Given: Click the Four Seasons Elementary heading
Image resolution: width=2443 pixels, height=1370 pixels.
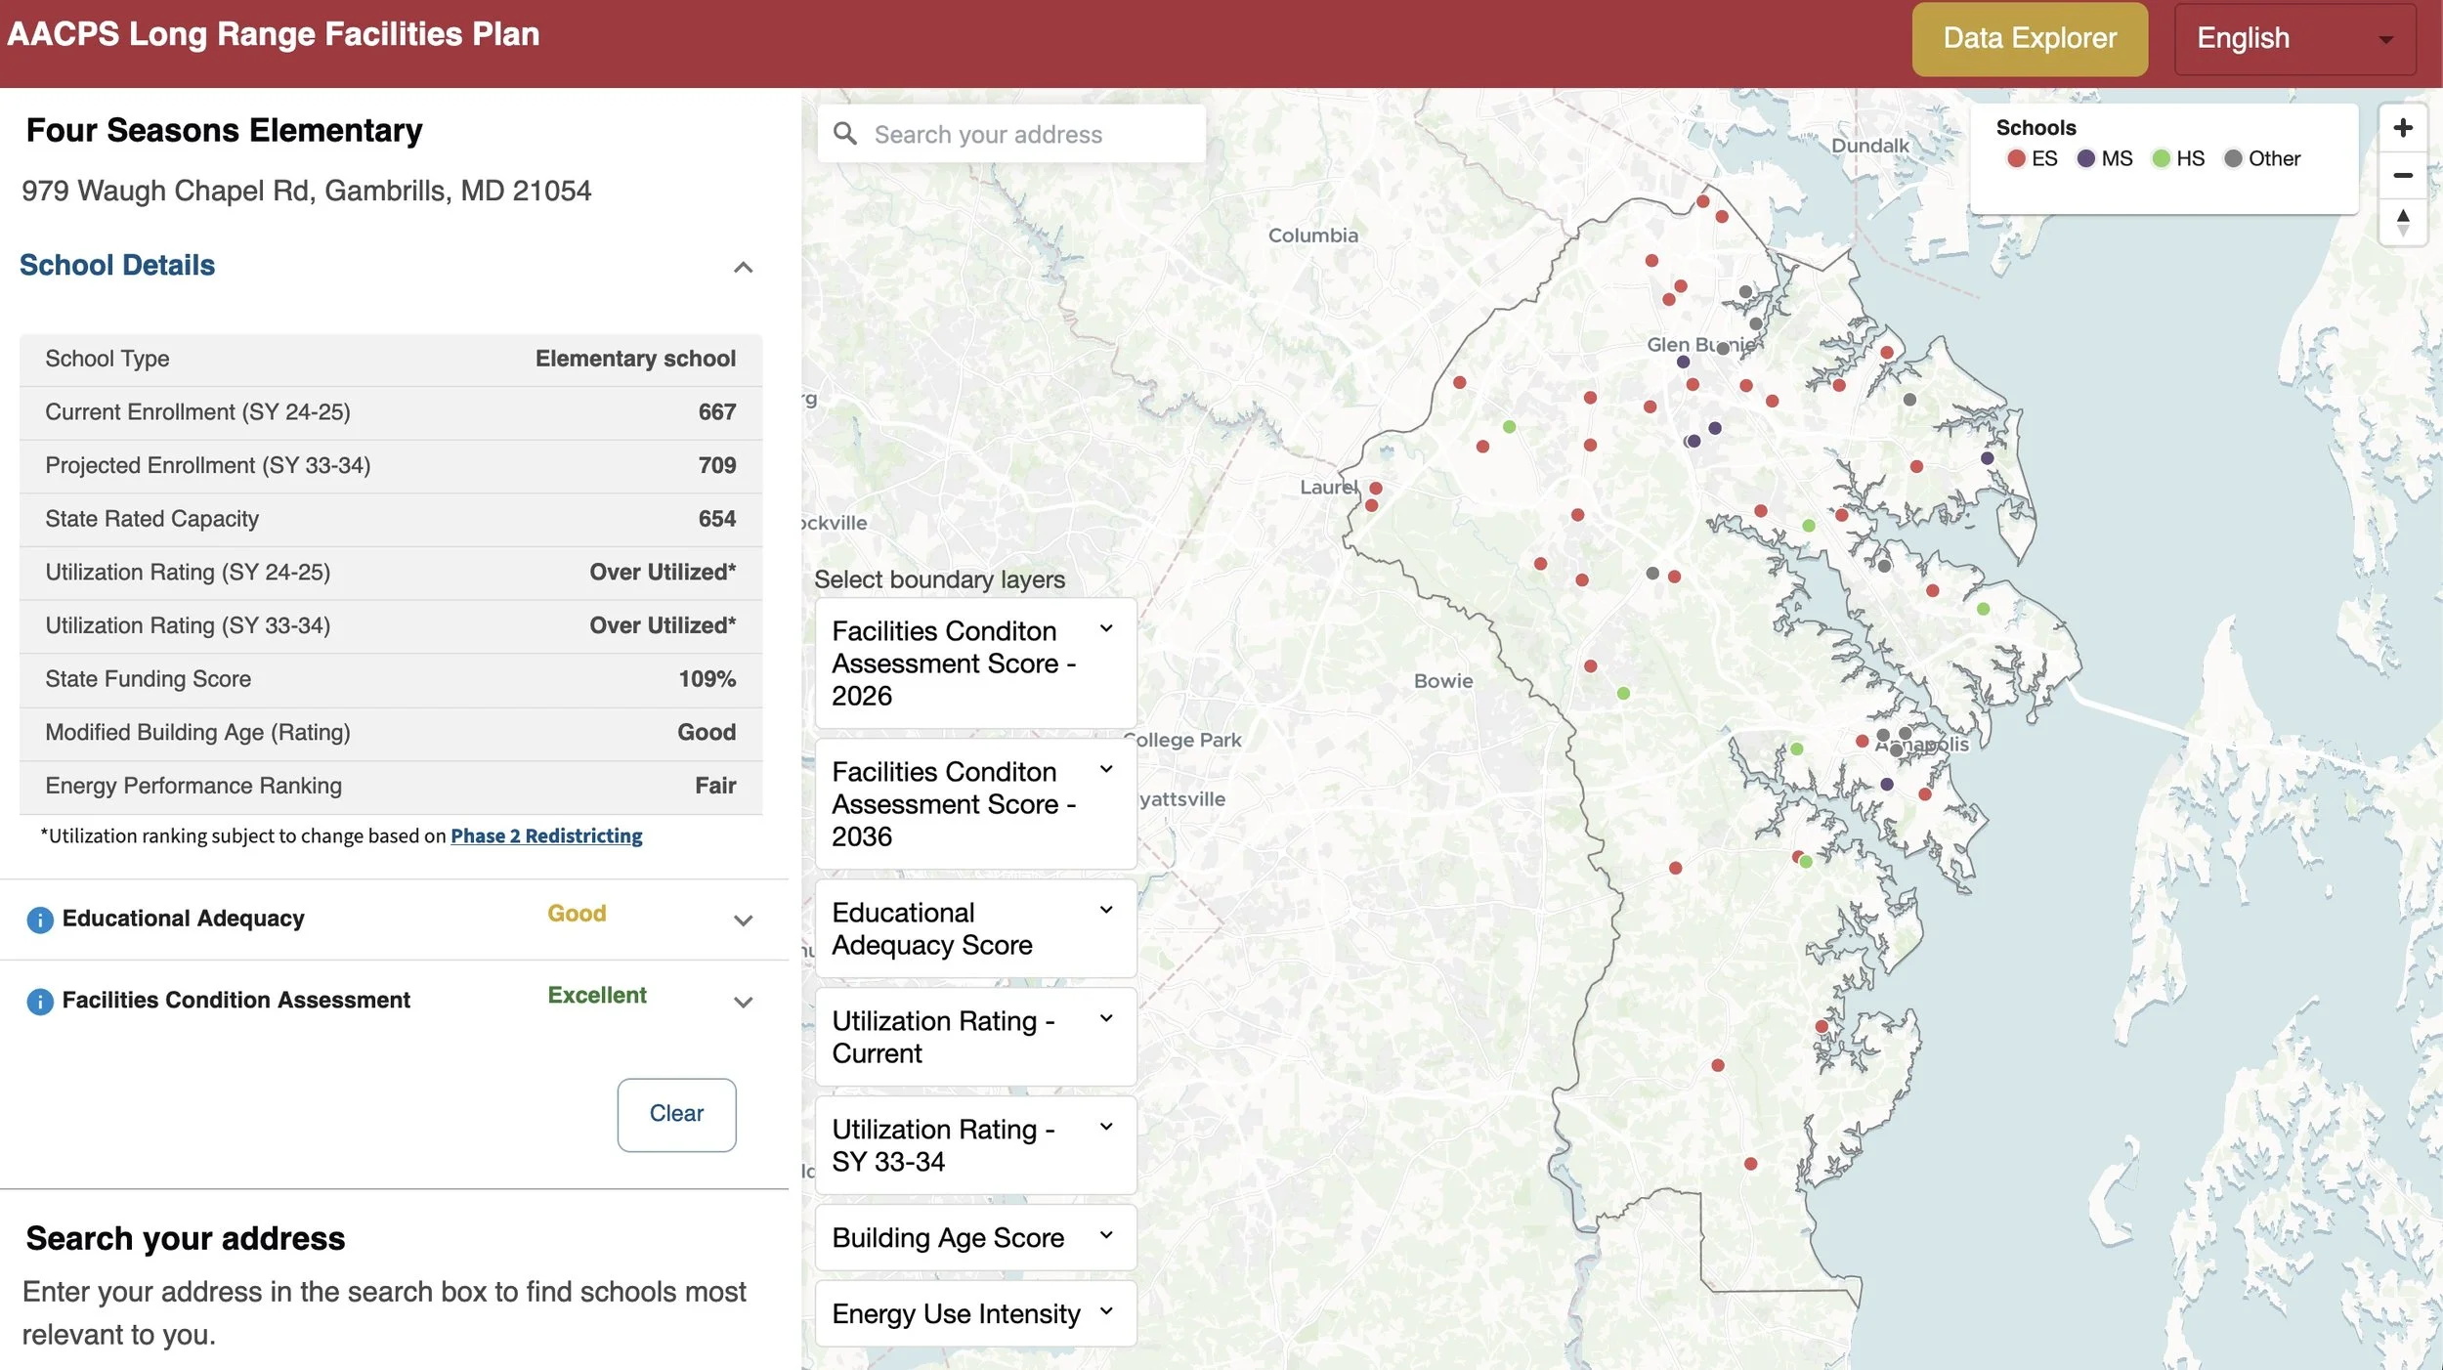Looking at the screenshot, I should [224, 130].
